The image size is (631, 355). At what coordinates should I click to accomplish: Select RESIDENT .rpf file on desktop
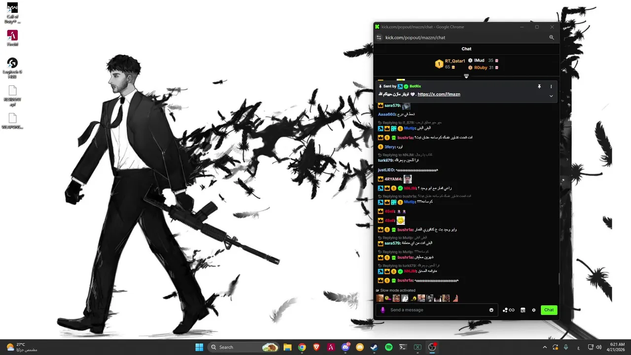[x=12, y=96]
